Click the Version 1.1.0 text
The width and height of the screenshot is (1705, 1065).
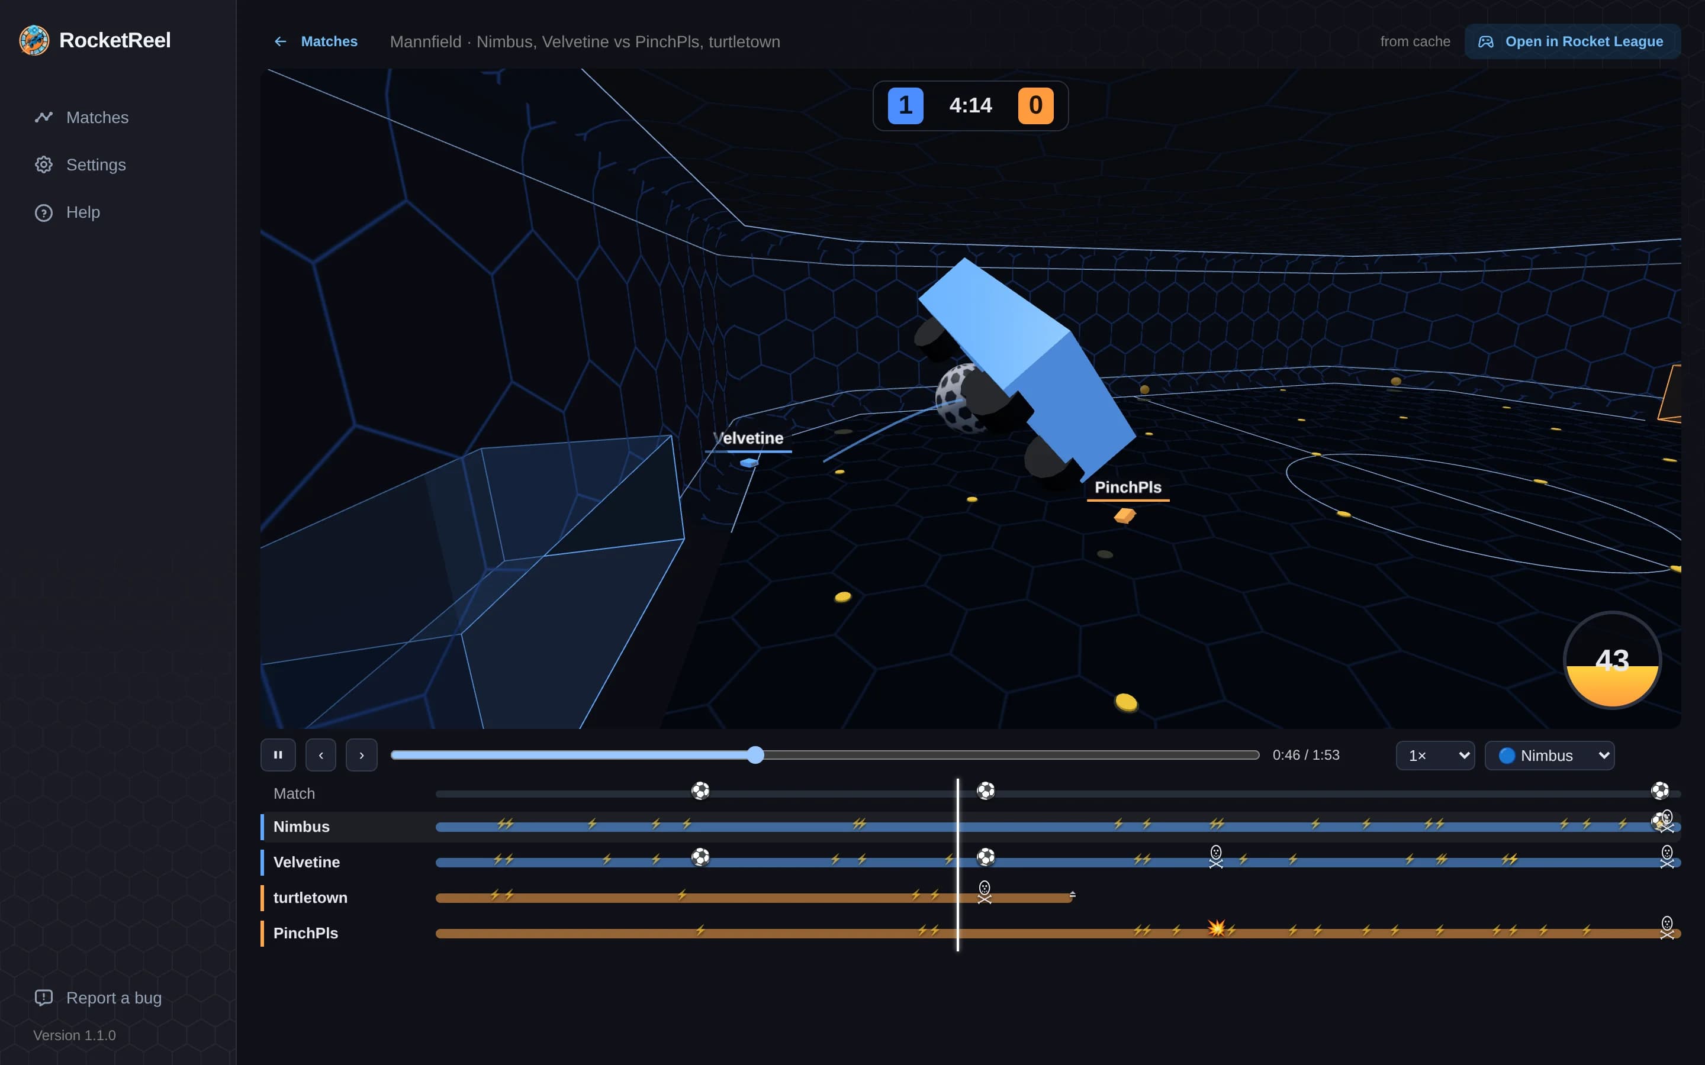click(x=75, y=1035)
